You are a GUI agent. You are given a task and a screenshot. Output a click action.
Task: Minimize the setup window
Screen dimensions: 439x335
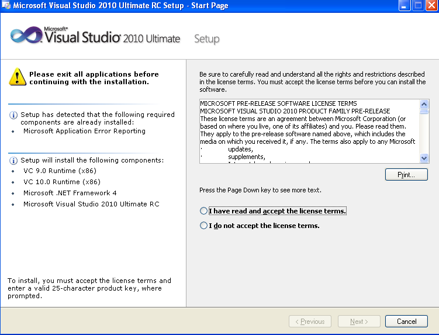pyautogui.click(x=404, y=6)
